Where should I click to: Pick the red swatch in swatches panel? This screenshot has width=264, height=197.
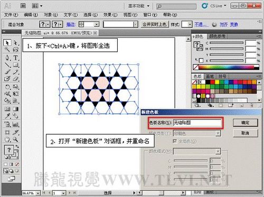coord(212,82)
